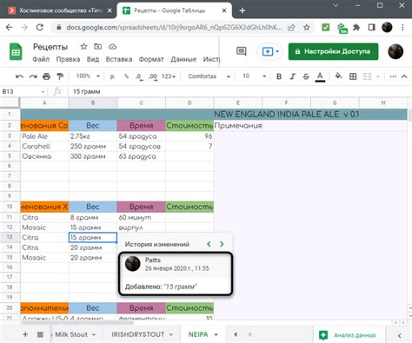The image size is (412, 343).
Task: Select the Paint format roller icon
Action: [x=60, y=76]
